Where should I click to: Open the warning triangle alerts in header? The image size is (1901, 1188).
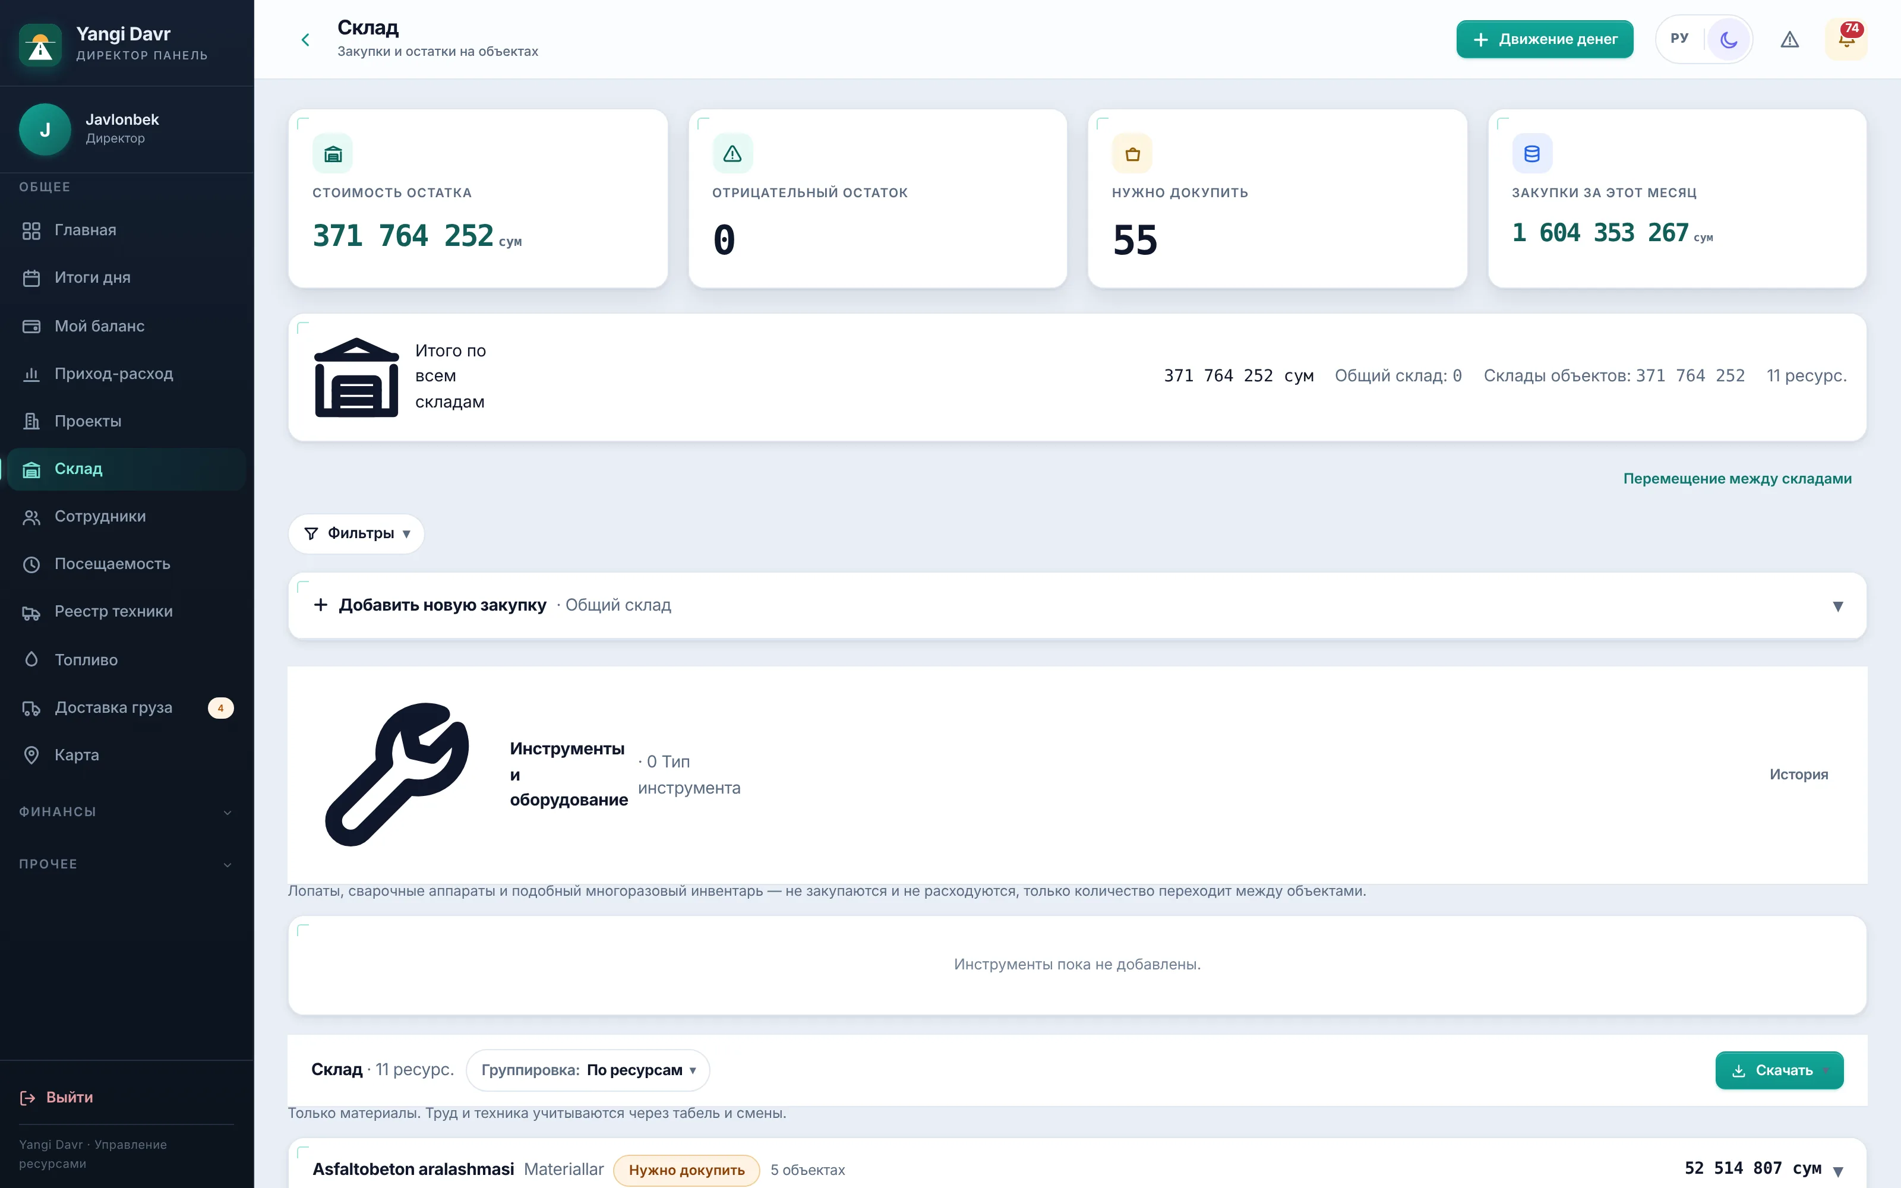[x=1789, y=39]
